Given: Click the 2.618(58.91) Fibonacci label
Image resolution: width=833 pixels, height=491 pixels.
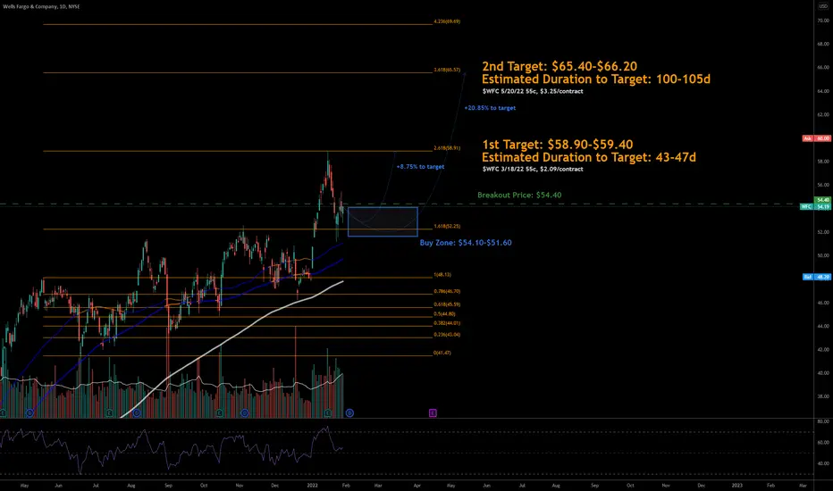Looking at the screenshot, I should coord(447,148).
